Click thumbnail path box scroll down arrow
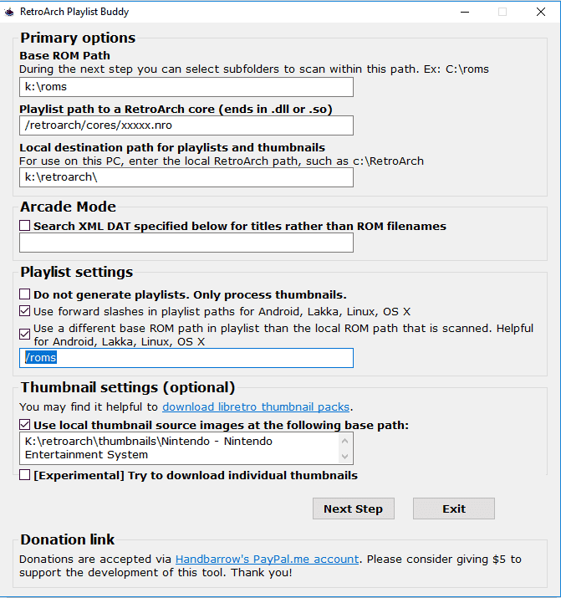 [x=345, y=456]
